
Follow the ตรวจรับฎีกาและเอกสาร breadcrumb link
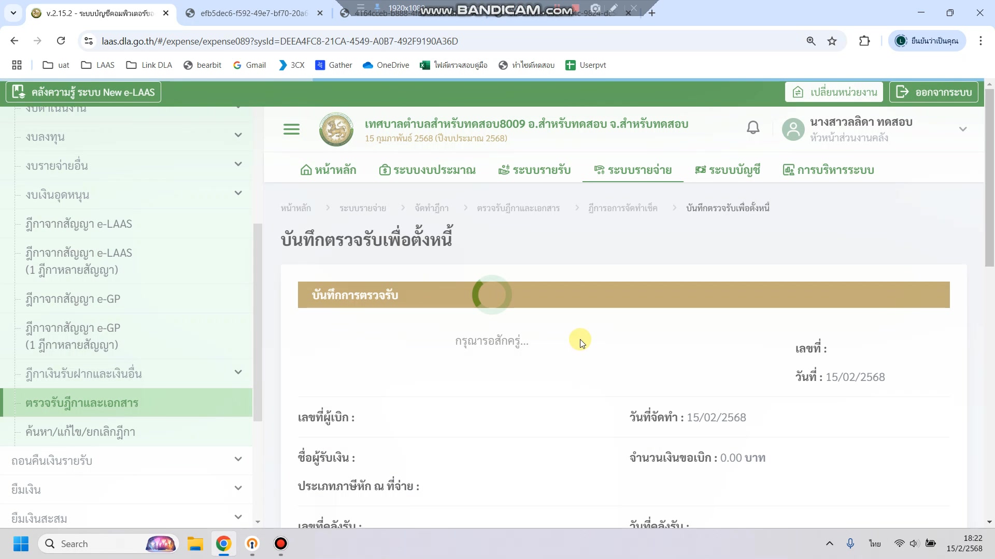[518, 208]
